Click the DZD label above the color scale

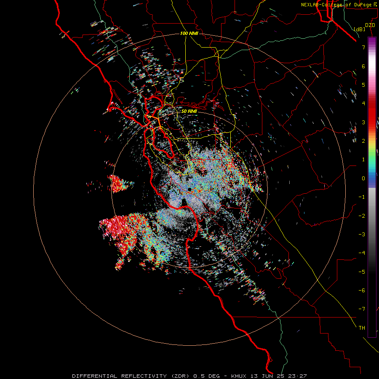click(370, 25)
